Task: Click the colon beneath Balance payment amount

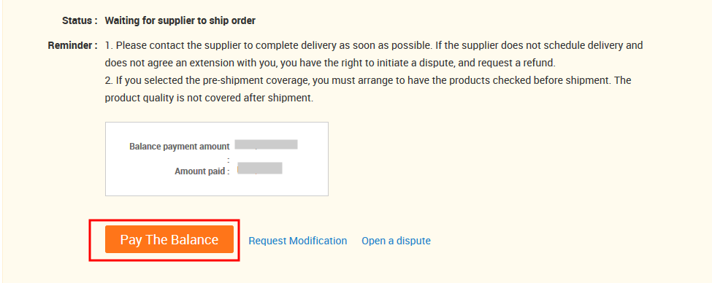Action: pyautogui.click(x=229, y=160)
